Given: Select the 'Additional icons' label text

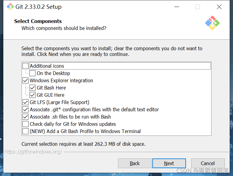Looking at the screenshot, I should pyautogui.click(x=47, y=66).
